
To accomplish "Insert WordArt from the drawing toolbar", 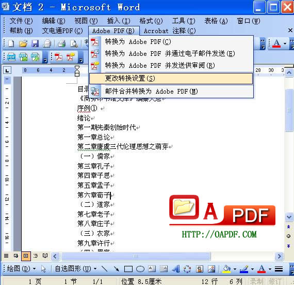I will [176, 269].
